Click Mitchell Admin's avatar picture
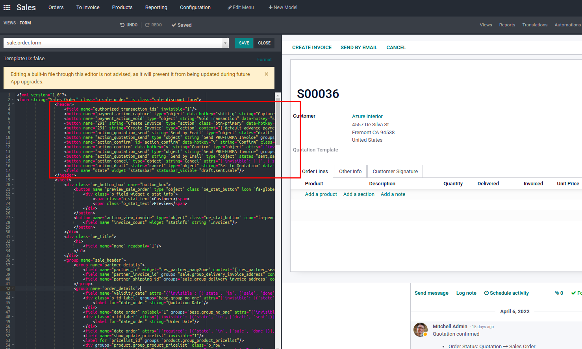This screenshot has width=582, height=349. point(420,330)
